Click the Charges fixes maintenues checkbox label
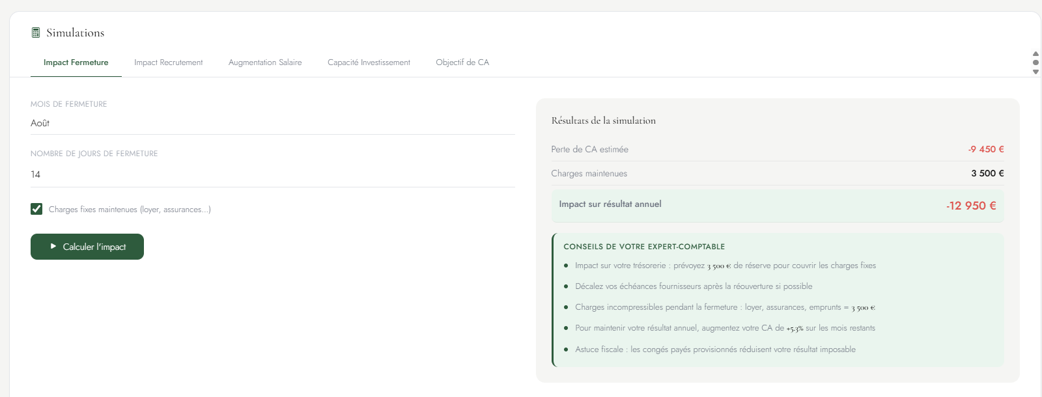Image resolution: width=1042 pixels, height=397 pixels. point(130,210)
